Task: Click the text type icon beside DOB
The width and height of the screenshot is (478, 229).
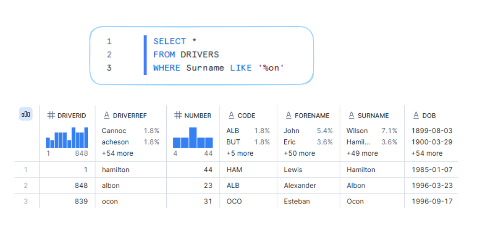Action: pos(416,116)
